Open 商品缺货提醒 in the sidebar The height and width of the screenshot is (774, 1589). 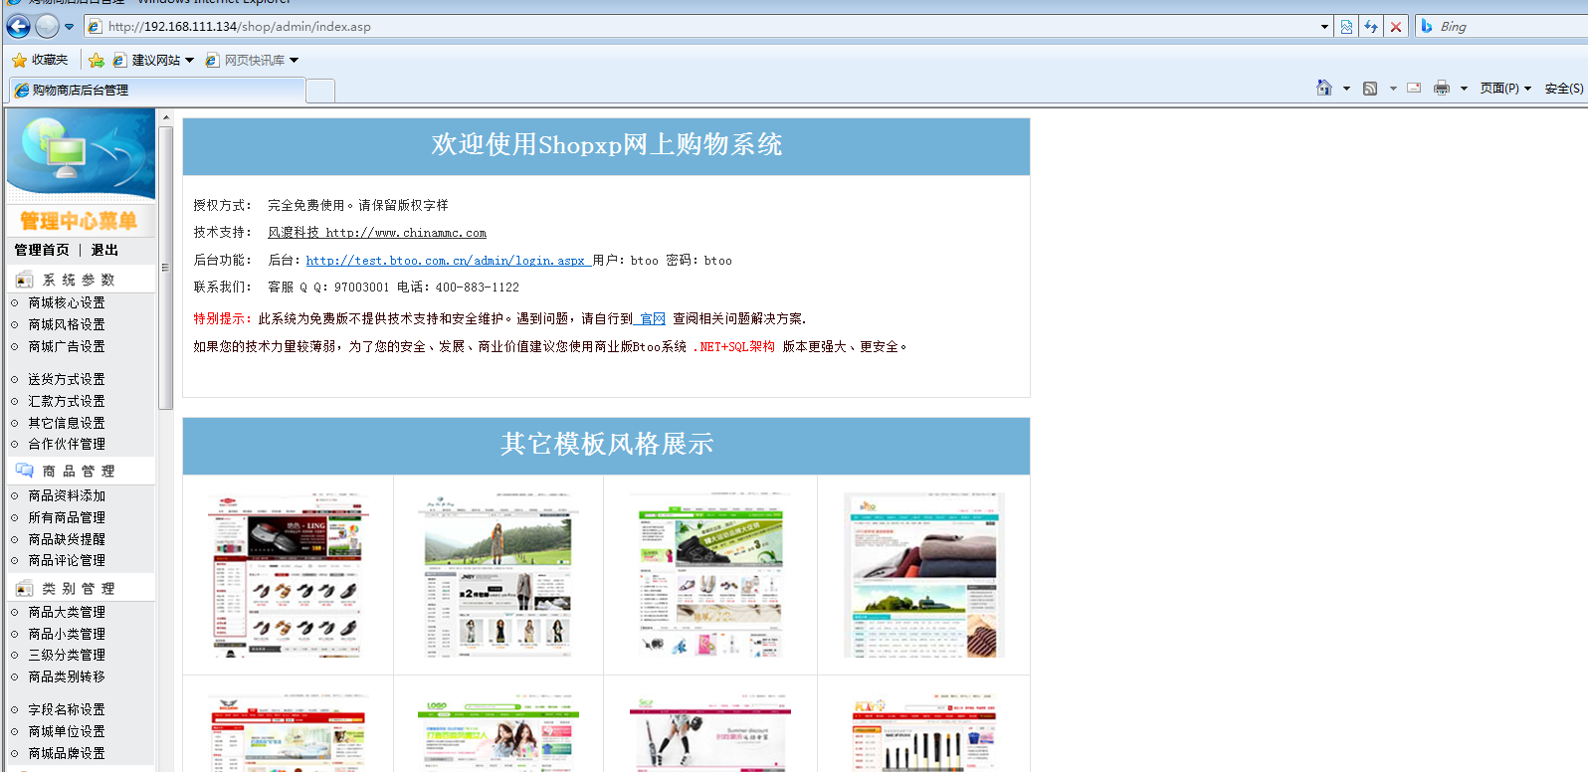click(x=67, y=539)
